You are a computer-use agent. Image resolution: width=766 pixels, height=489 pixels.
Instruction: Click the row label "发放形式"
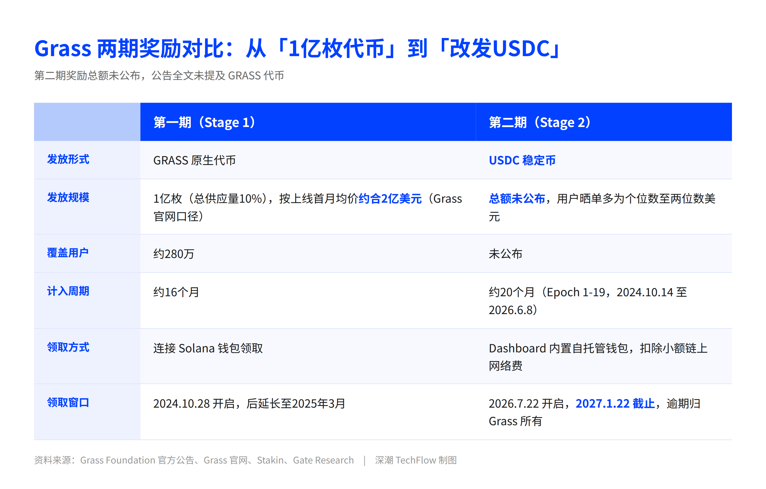point(68,159)
